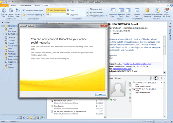This screenshot has width=173, height=123.
Task: Arrange messages by From
Action: pyautogui.click(x=70, y=10)
